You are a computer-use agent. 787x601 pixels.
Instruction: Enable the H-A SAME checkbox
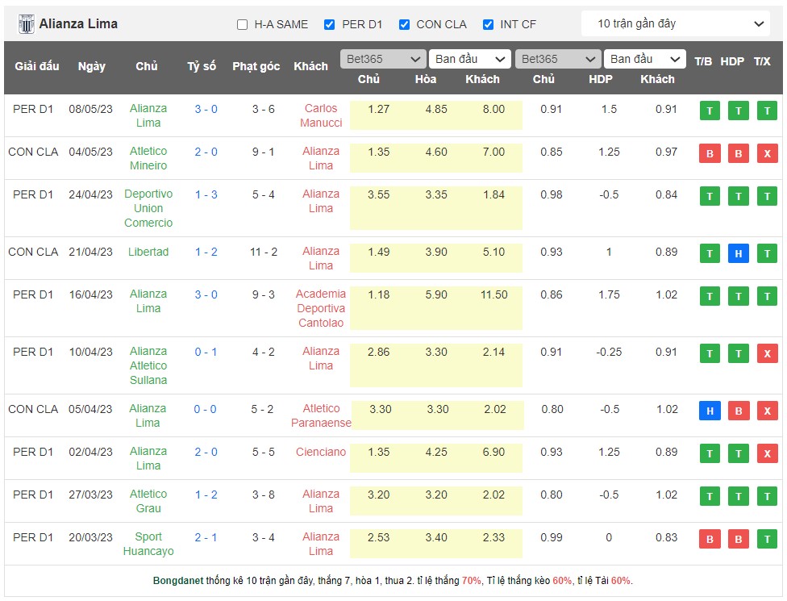243,25
